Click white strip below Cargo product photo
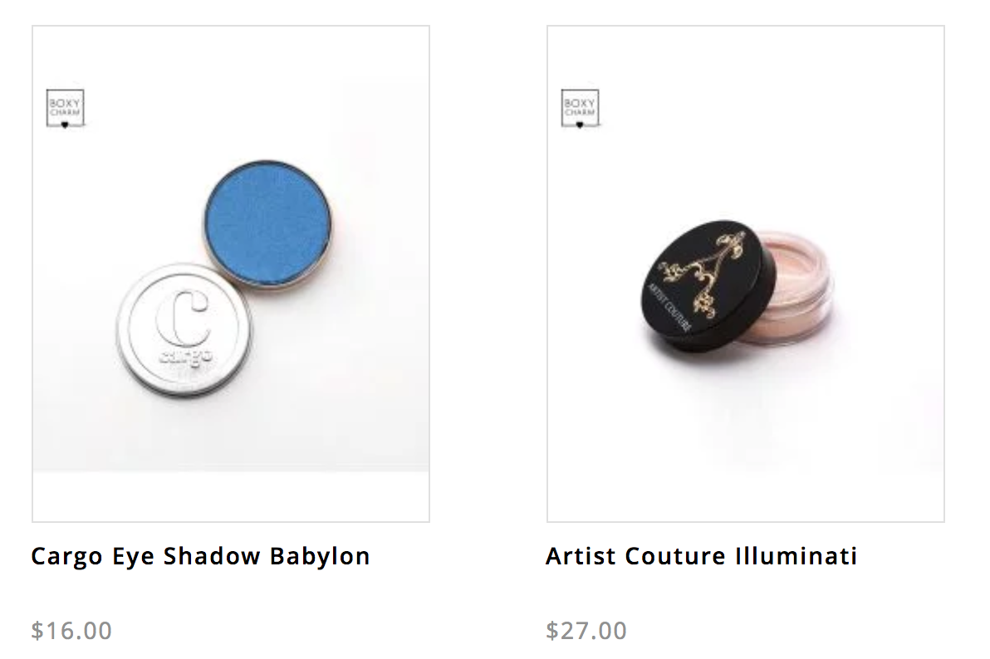 coord(231,496)
